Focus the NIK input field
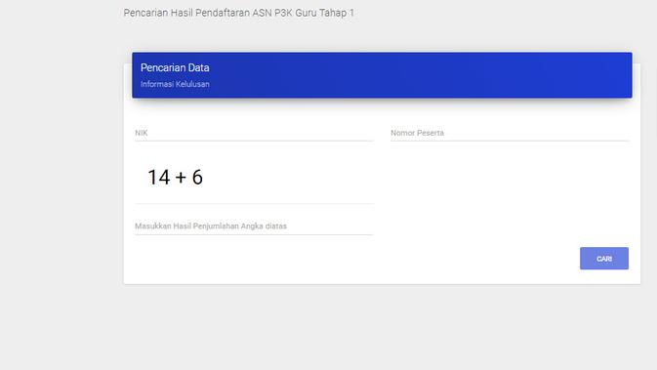This screenshot has width=657, height=370. (x=254, y=133)
